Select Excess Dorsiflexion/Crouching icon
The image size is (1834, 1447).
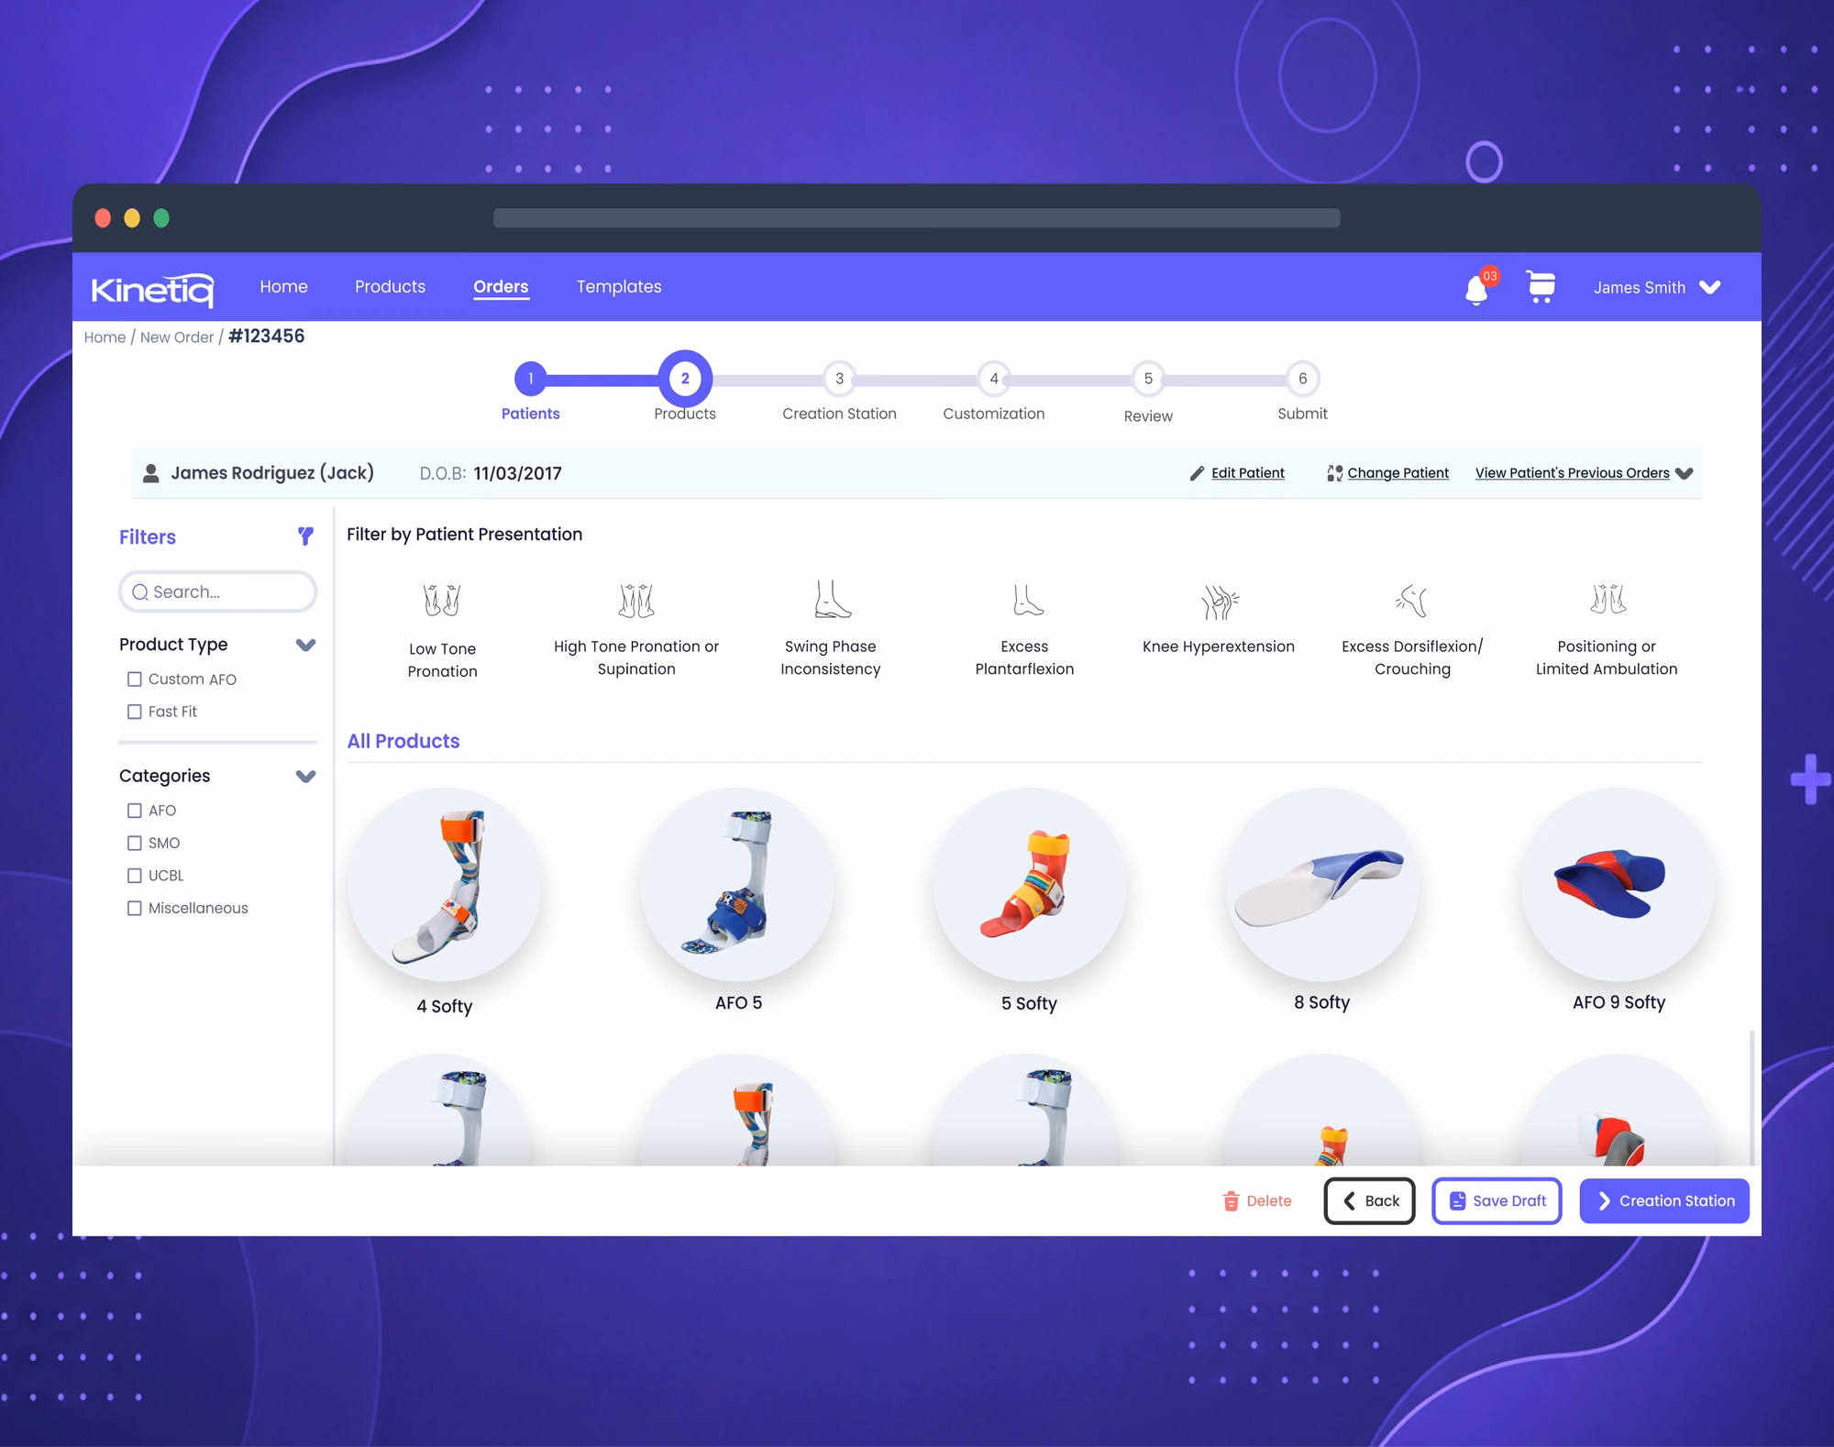[x=1412, y=601]
